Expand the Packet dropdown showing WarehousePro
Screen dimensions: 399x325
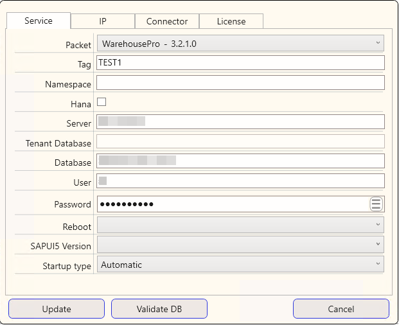[240, 44]
